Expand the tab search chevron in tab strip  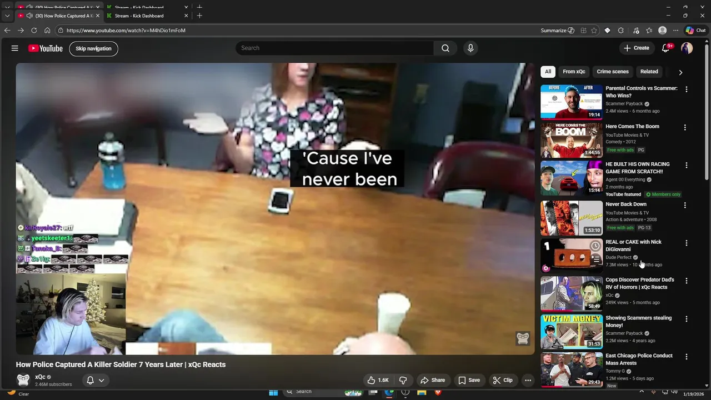click(x=7, y=16)
